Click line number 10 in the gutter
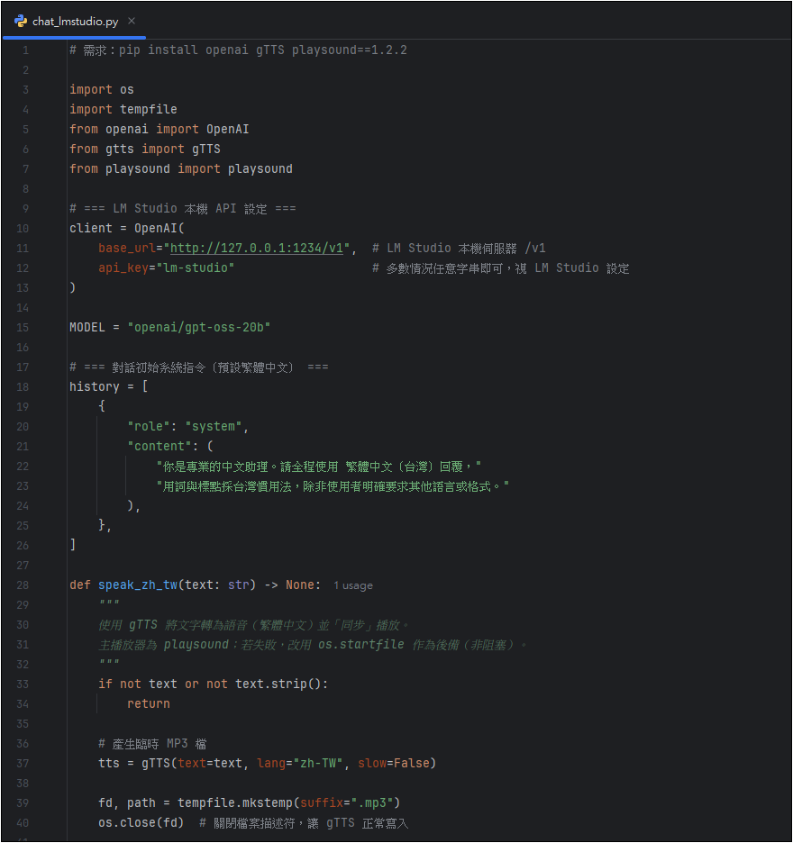Viewport: 793px width, 843px height. click(23, 228)
